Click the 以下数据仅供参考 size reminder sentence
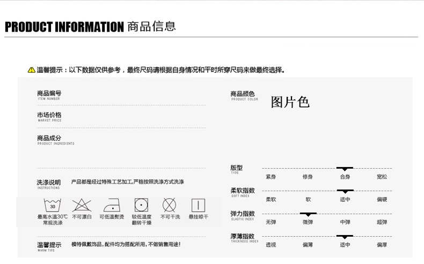The width and height of the screenshot is (424, 264). [177, 70]
